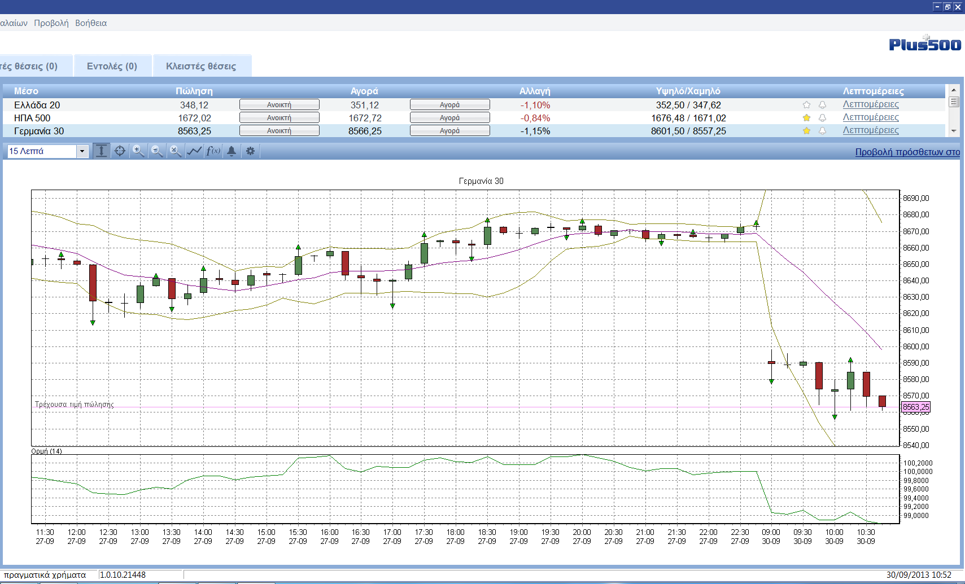Click the instrument list scrollbar down arrow
The height and width of the screenshot is (584, 965).
pos(954,131)
